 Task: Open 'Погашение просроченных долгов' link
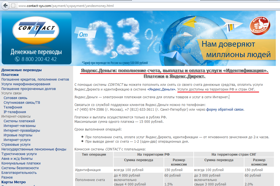[29, 89]
